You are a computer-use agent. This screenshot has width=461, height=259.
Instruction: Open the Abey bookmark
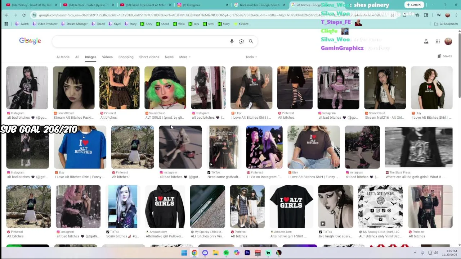coord(146,24)
